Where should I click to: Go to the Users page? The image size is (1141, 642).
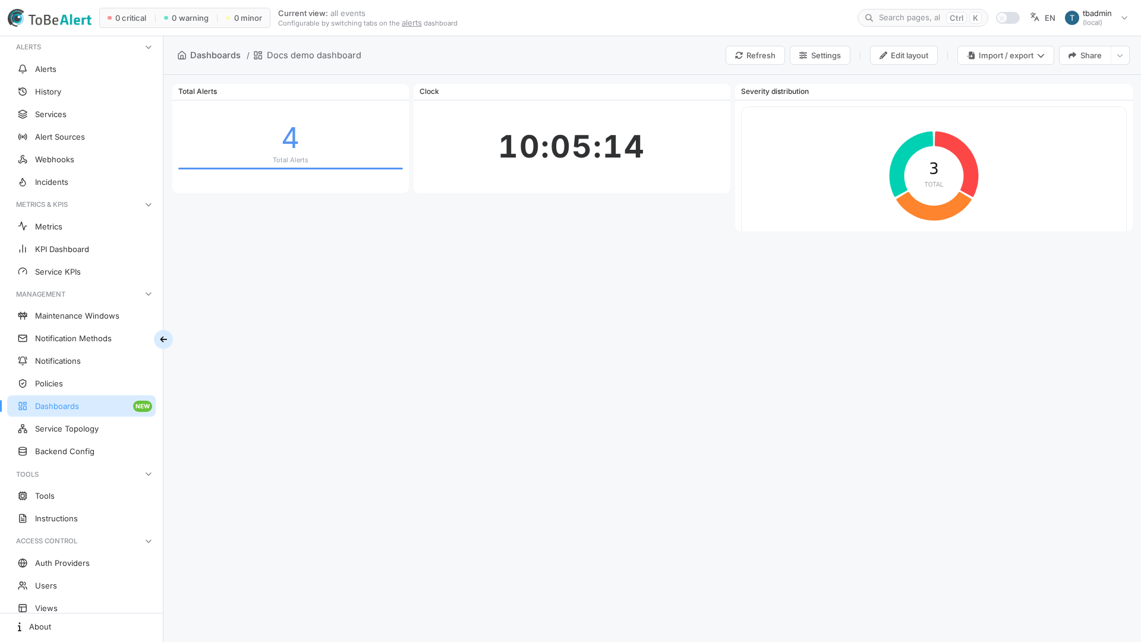coord(81,586)
